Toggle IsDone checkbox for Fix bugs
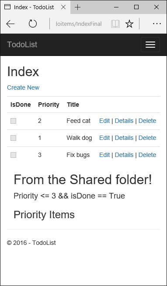 coord(13,155)
